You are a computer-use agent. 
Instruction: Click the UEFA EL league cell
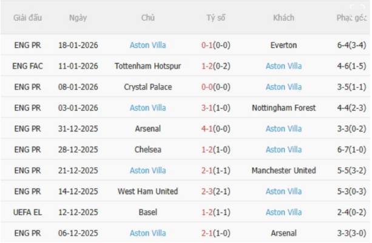[28, 212]
